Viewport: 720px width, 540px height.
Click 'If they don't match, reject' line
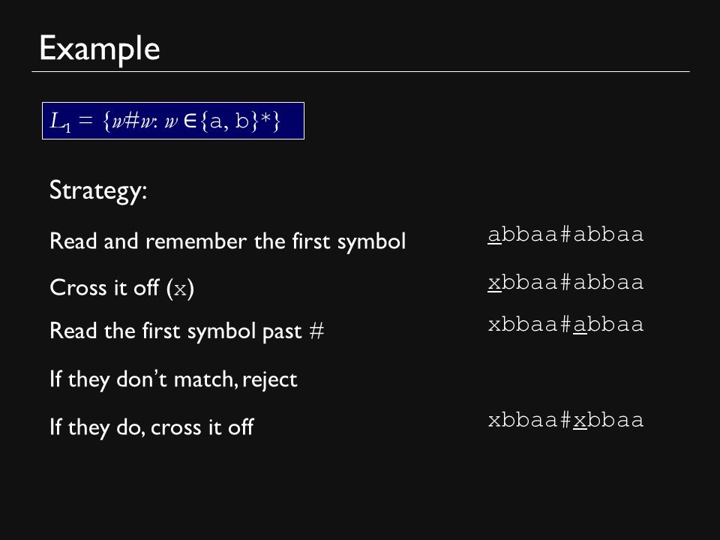click(x=173, y=379)
